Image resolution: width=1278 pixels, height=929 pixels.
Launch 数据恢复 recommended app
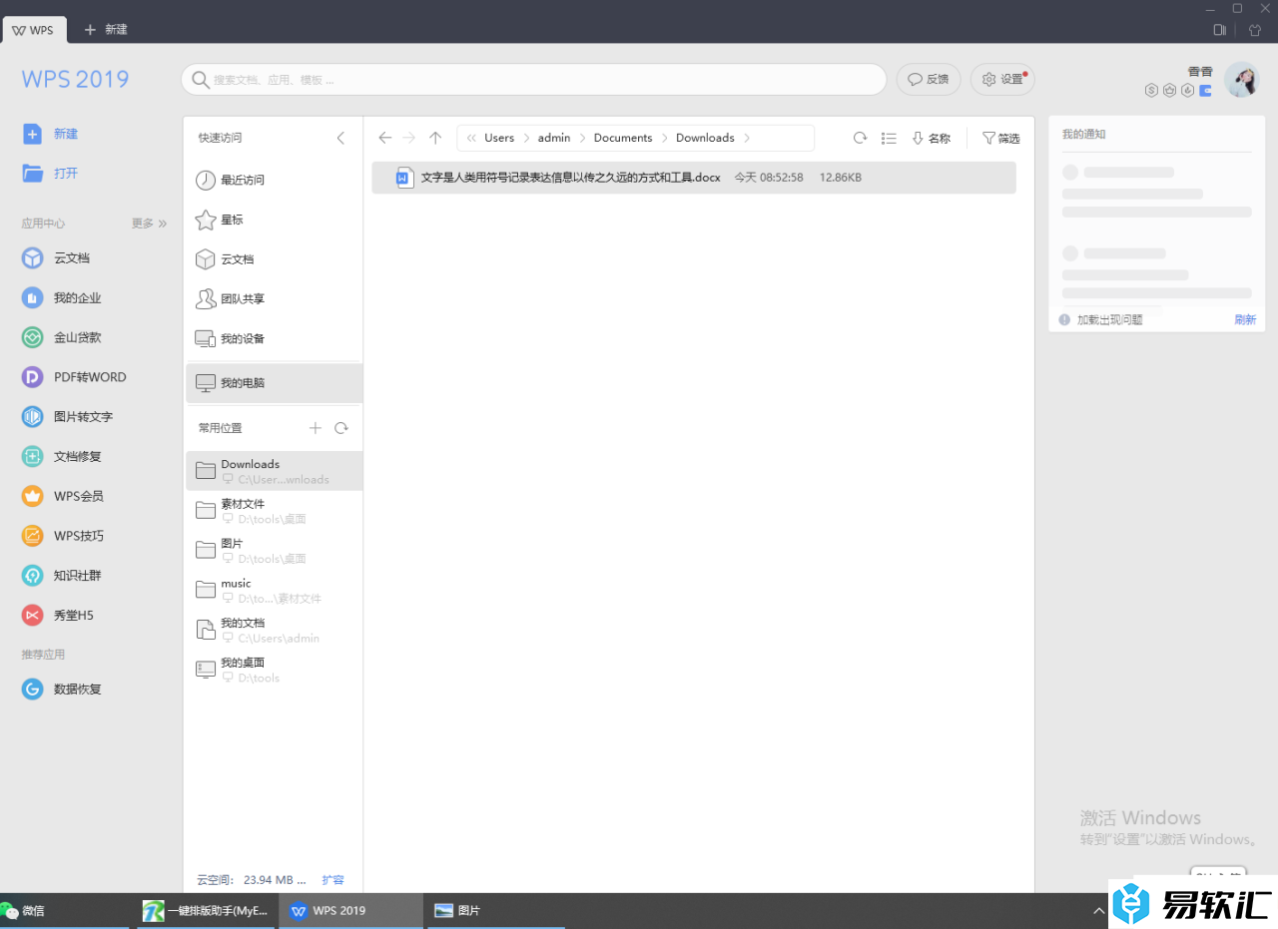coord(62,689)
